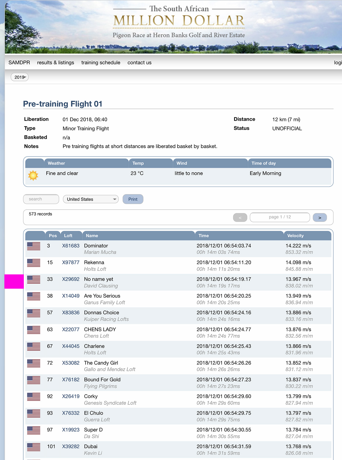
Task: Click the flag next to Are You Serious
Action: (x=34, y=296)
